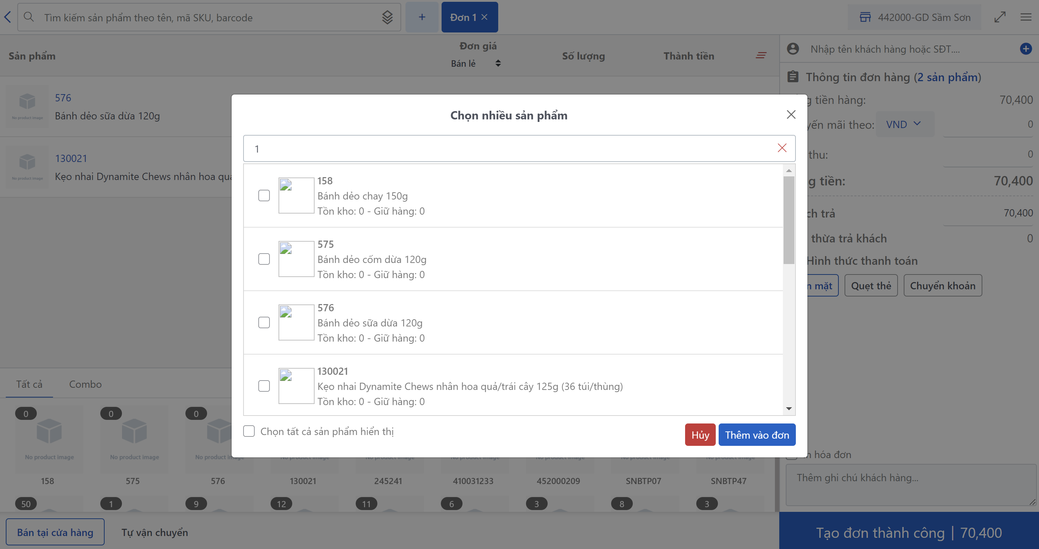Open the VND discount type dropdown
The image size is (1039, 549).
tap(904, 124)
